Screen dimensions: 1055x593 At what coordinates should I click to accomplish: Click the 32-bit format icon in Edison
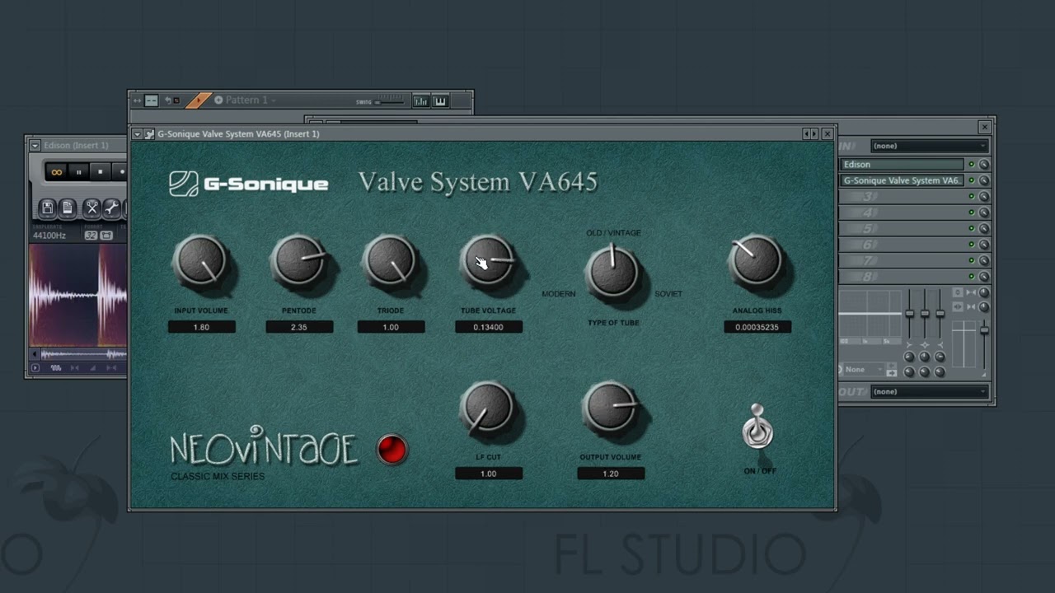click(91, 236)
